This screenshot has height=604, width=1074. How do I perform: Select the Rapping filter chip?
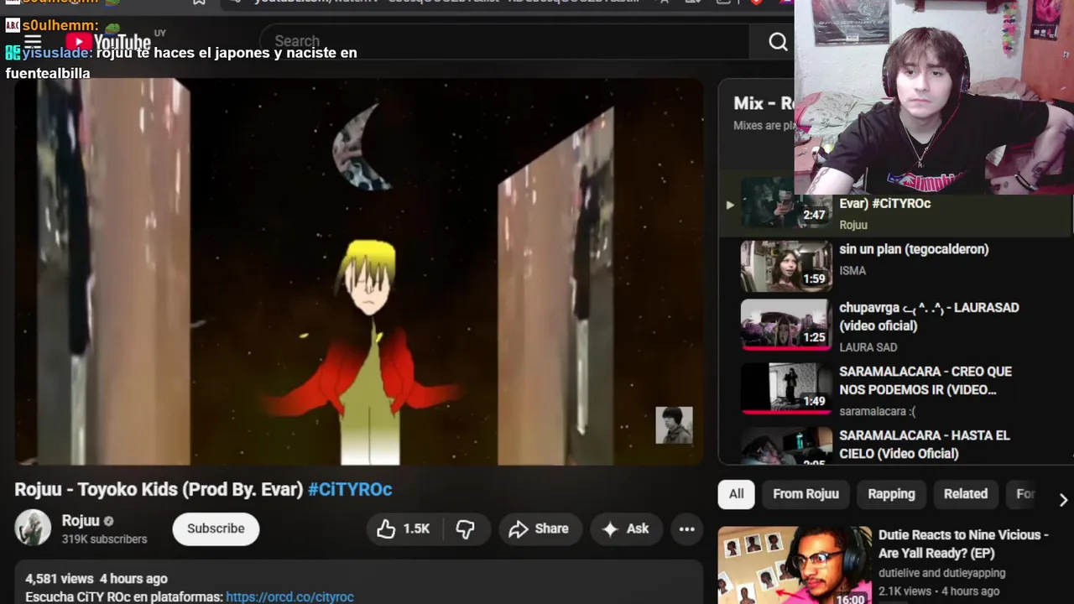click(891, 494)
